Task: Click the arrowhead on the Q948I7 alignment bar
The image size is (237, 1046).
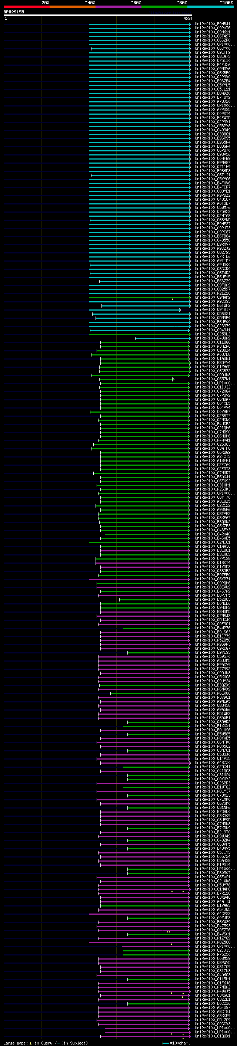Action: click(180, 310)
